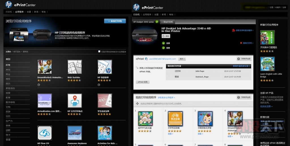Click HP logo in left ePrintCenter window
This screenshot has height=146, width=290.
[x=8, y=5]
